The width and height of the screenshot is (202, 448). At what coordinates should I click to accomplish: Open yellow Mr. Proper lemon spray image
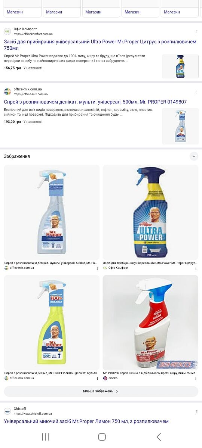tap(52, 323)
